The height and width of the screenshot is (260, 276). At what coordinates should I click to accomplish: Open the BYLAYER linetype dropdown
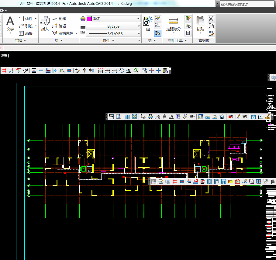pyautogui.click(x=139, y=33)
